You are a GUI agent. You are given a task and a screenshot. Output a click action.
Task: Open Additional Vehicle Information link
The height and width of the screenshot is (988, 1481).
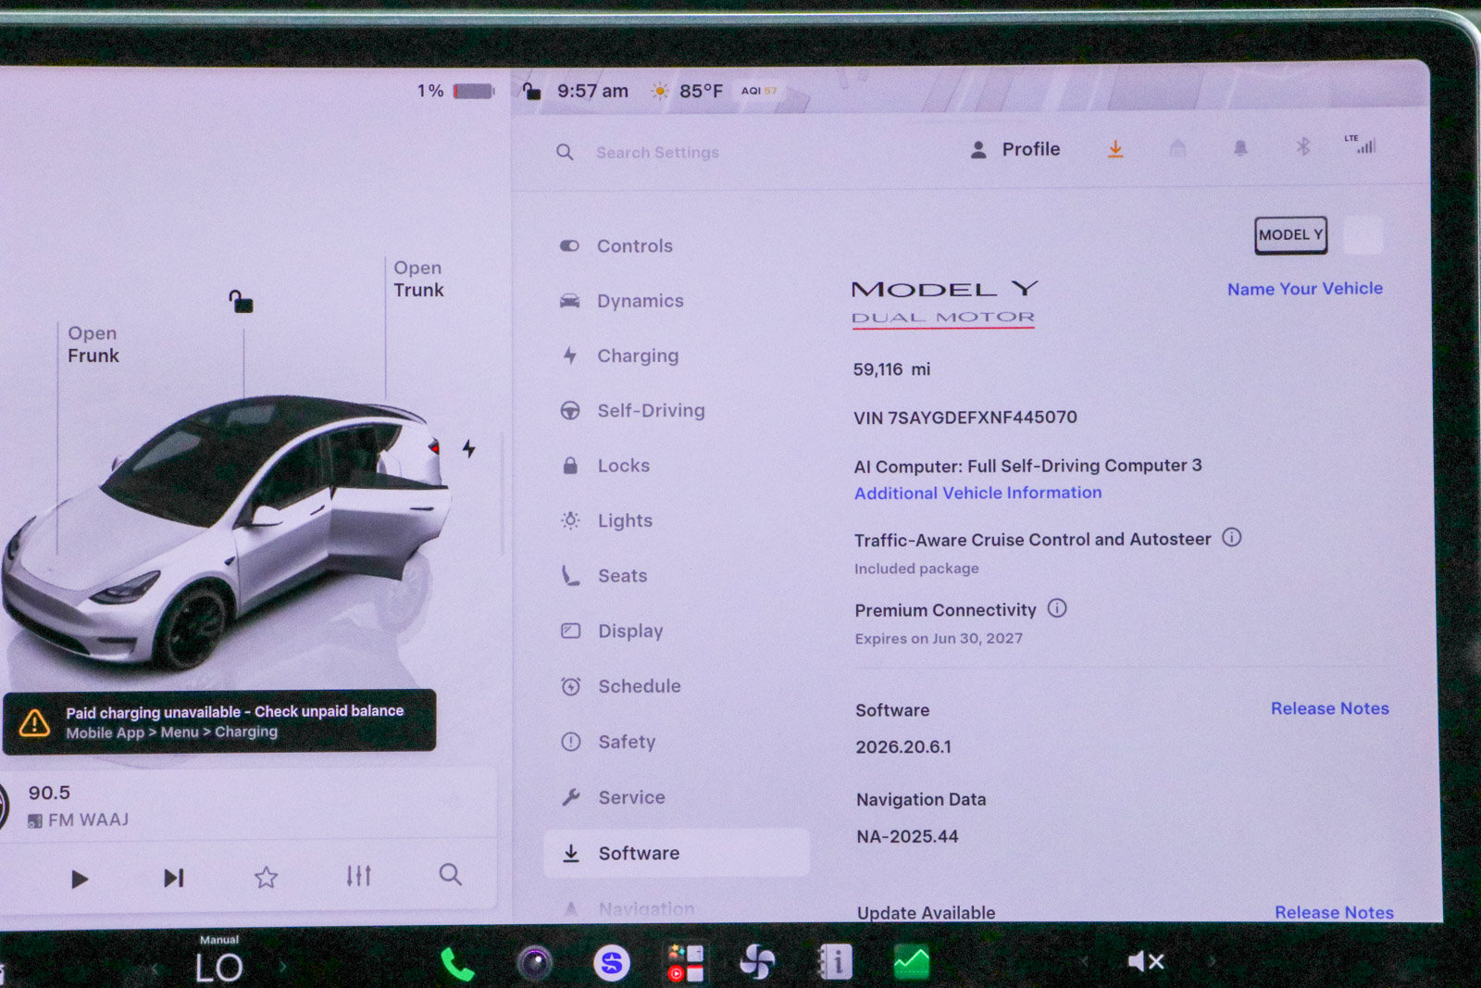[x=977, y=494]
